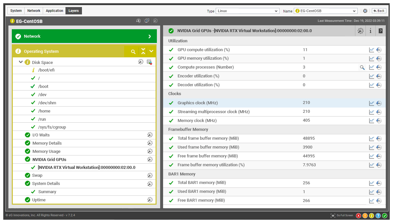View the Graphics clock graph icon
Screen dimensions: 393x223
coord(371,103)
